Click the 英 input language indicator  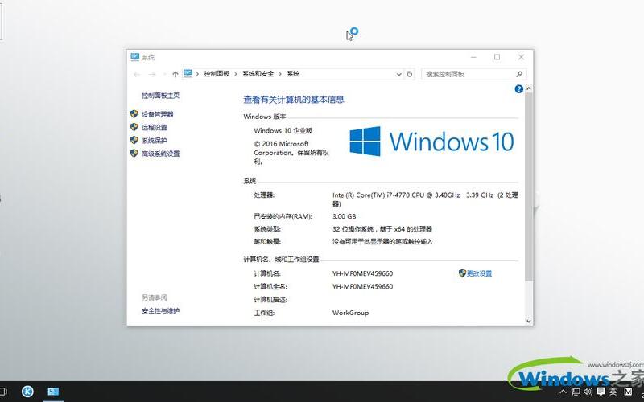tap(613, 392)
